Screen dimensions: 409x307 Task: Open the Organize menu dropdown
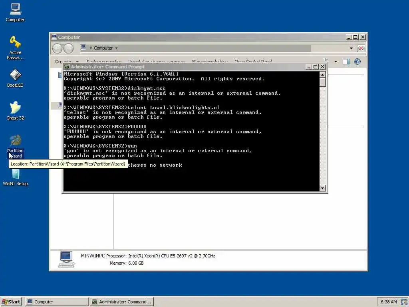pos(67,62)
